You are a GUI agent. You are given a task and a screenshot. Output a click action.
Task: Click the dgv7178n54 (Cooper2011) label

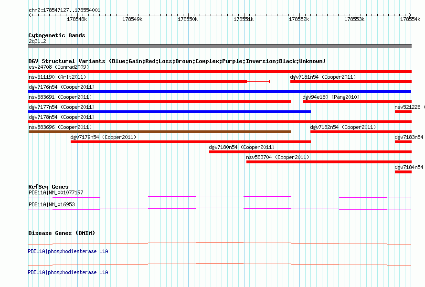tap(62, 117)
